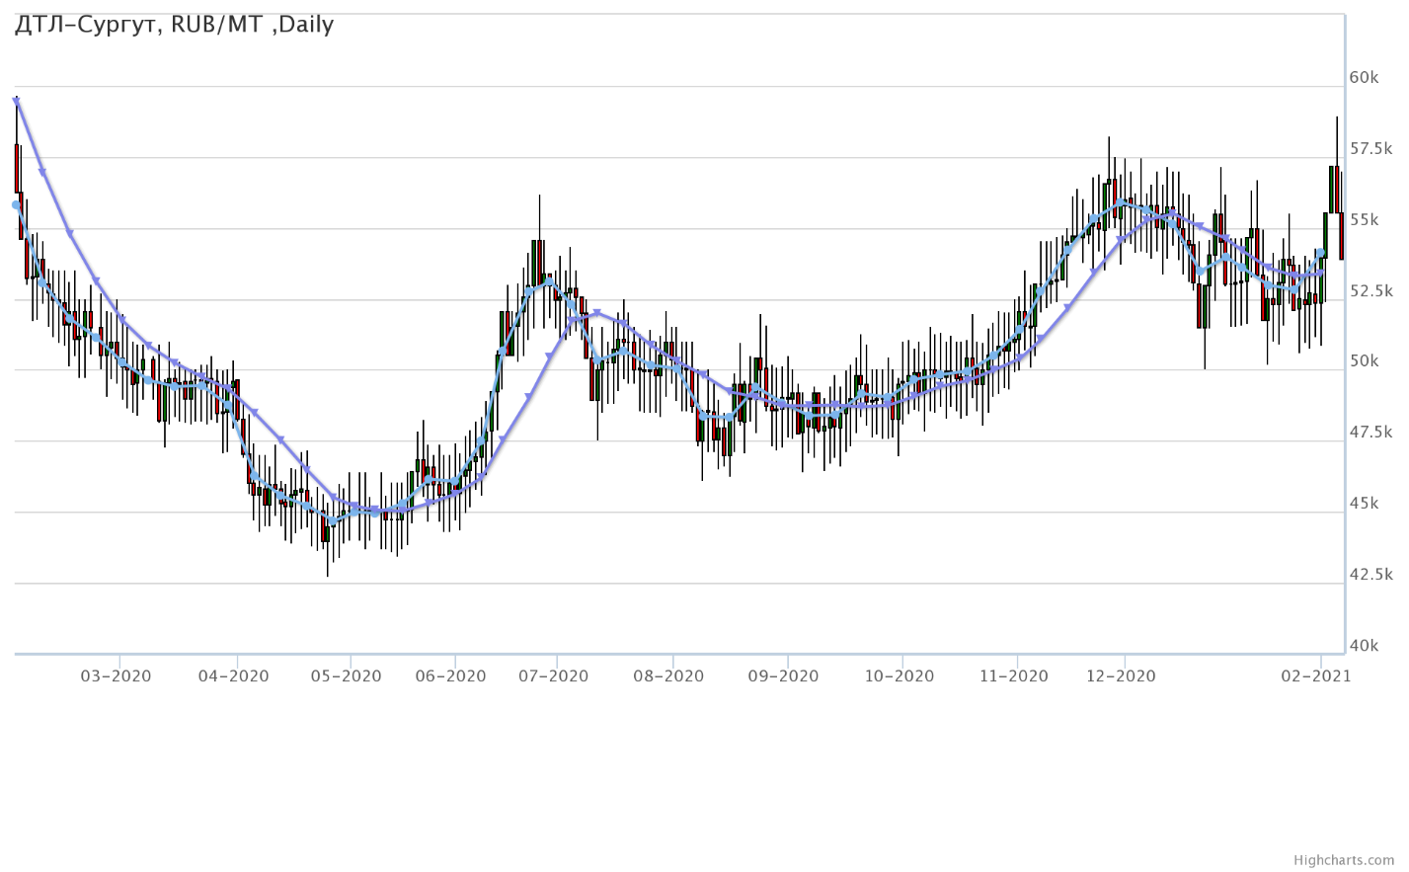Click the 50k y-axis label
This screenshot has height=872, width=1409.
[1364, 361]
